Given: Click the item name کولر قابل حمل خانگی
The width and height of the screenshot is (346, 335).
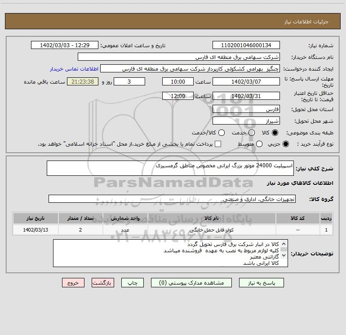Looking at the screenshot, I should [211, 230].
